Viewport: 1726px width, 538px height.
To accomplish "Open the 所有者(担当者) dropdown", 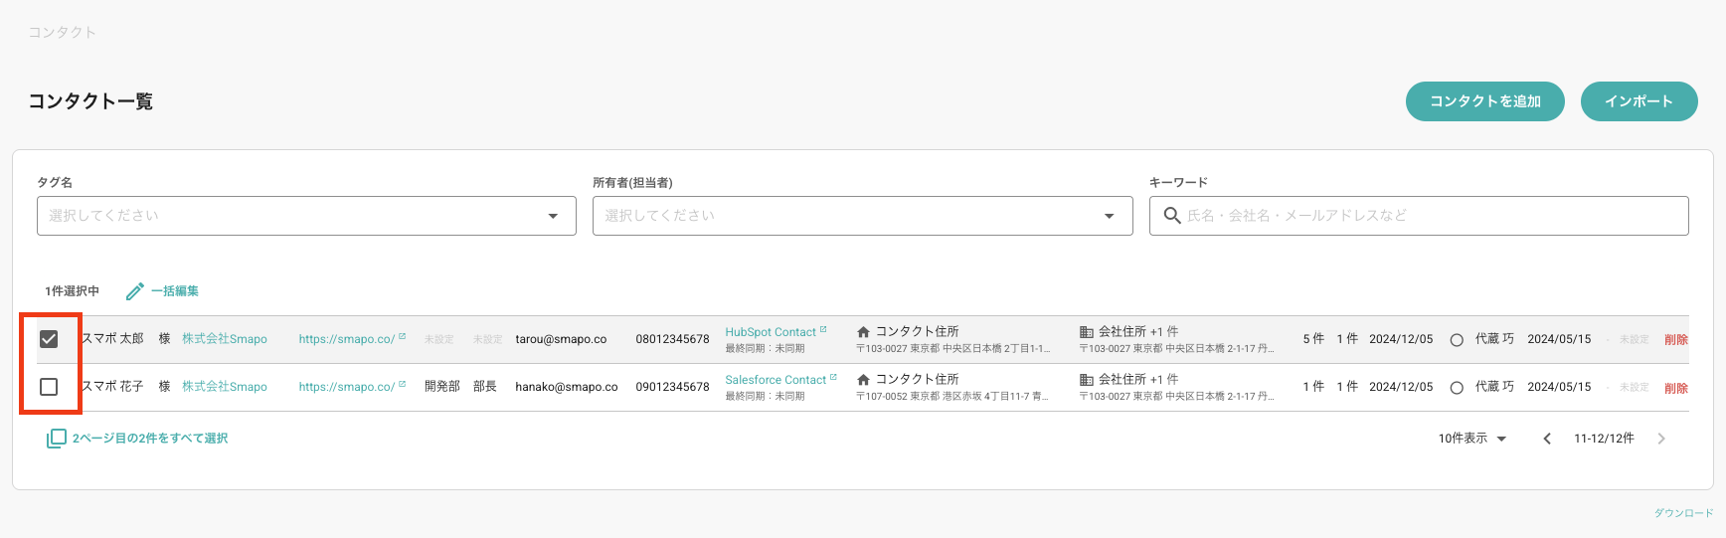I will (862, 216).
